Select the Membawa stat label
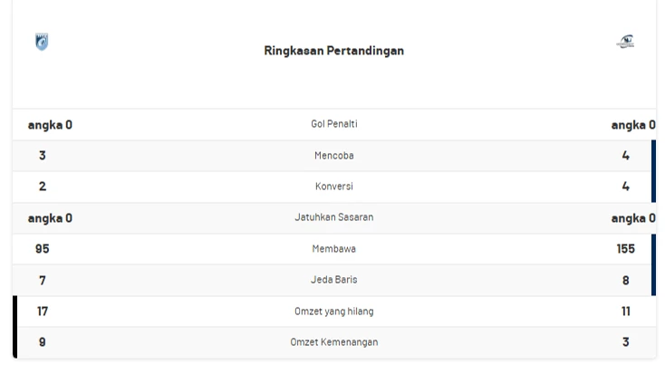The height and width of the screenshot is (374, 665). coord(333,249)
